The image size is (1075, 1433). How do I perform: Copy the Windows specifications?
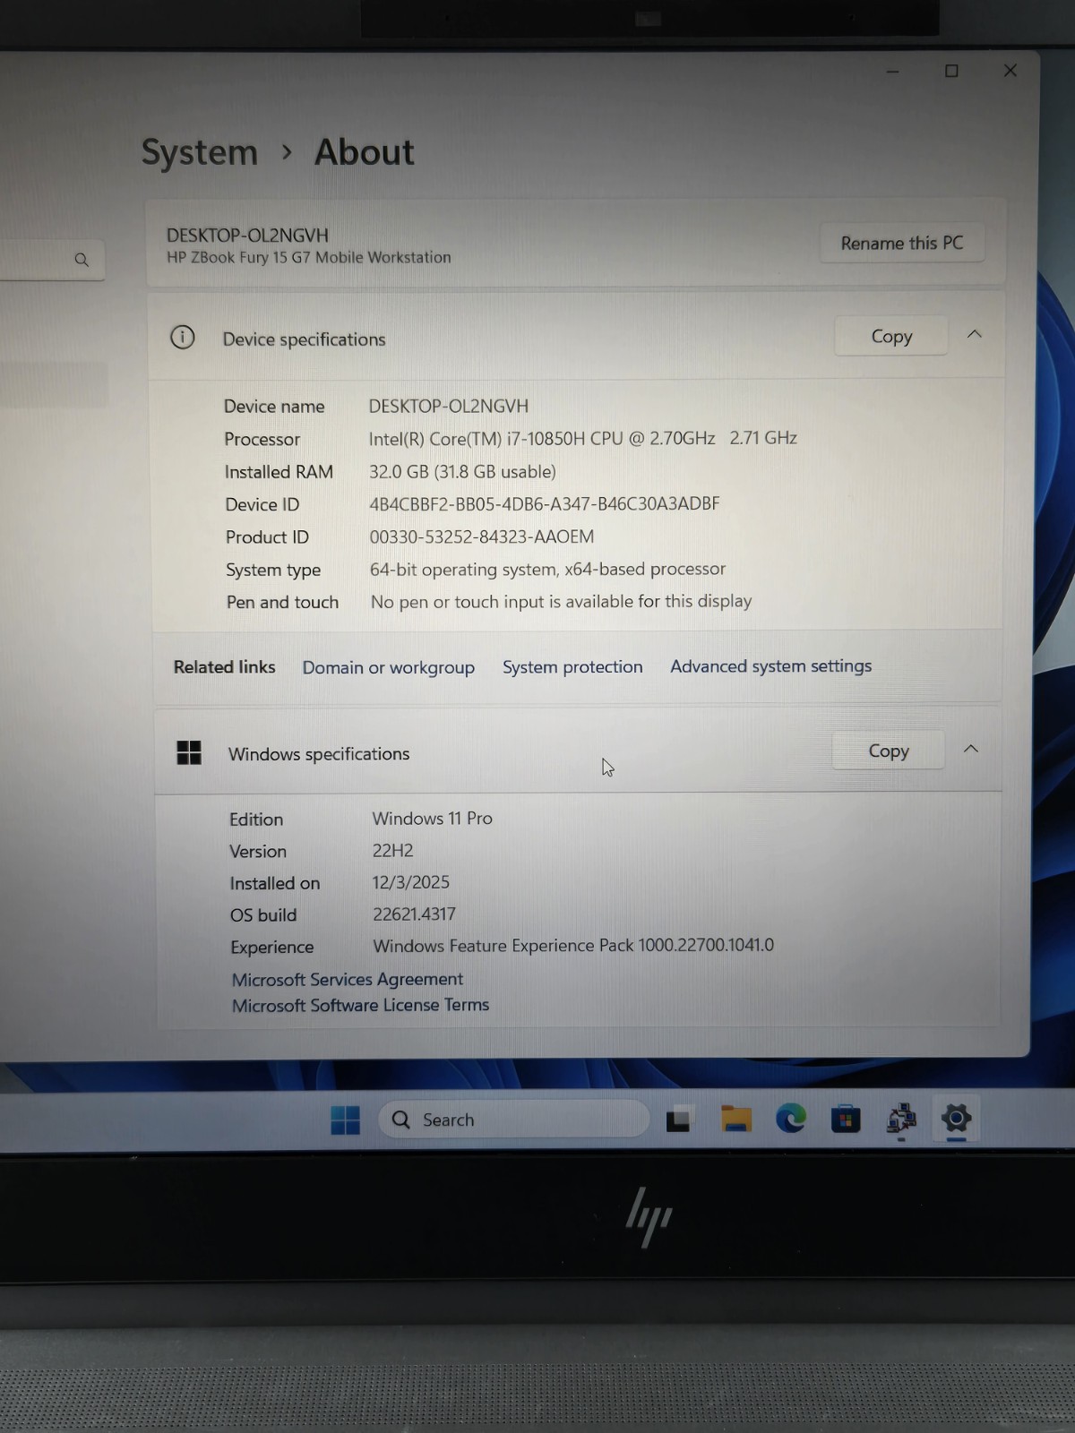[x=888, y=751]
